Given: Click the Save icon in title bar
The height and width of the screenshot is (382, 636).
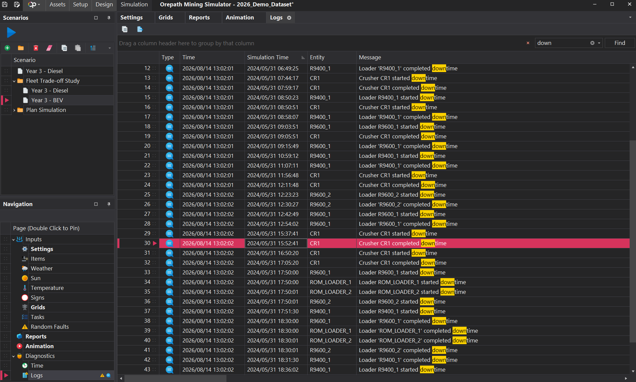Looking at the screenshot, I should coord(5,4).
